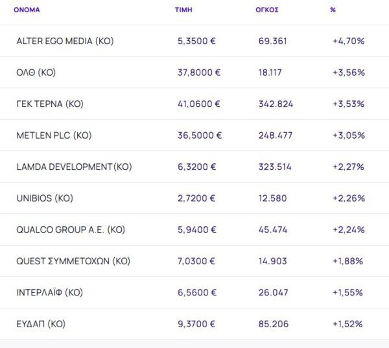Select the 342.824 volume figure

(276, 104)
